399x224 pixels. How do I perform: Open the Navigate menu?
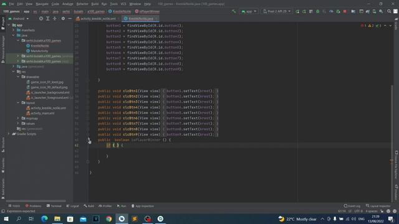[x=42, y=4]
